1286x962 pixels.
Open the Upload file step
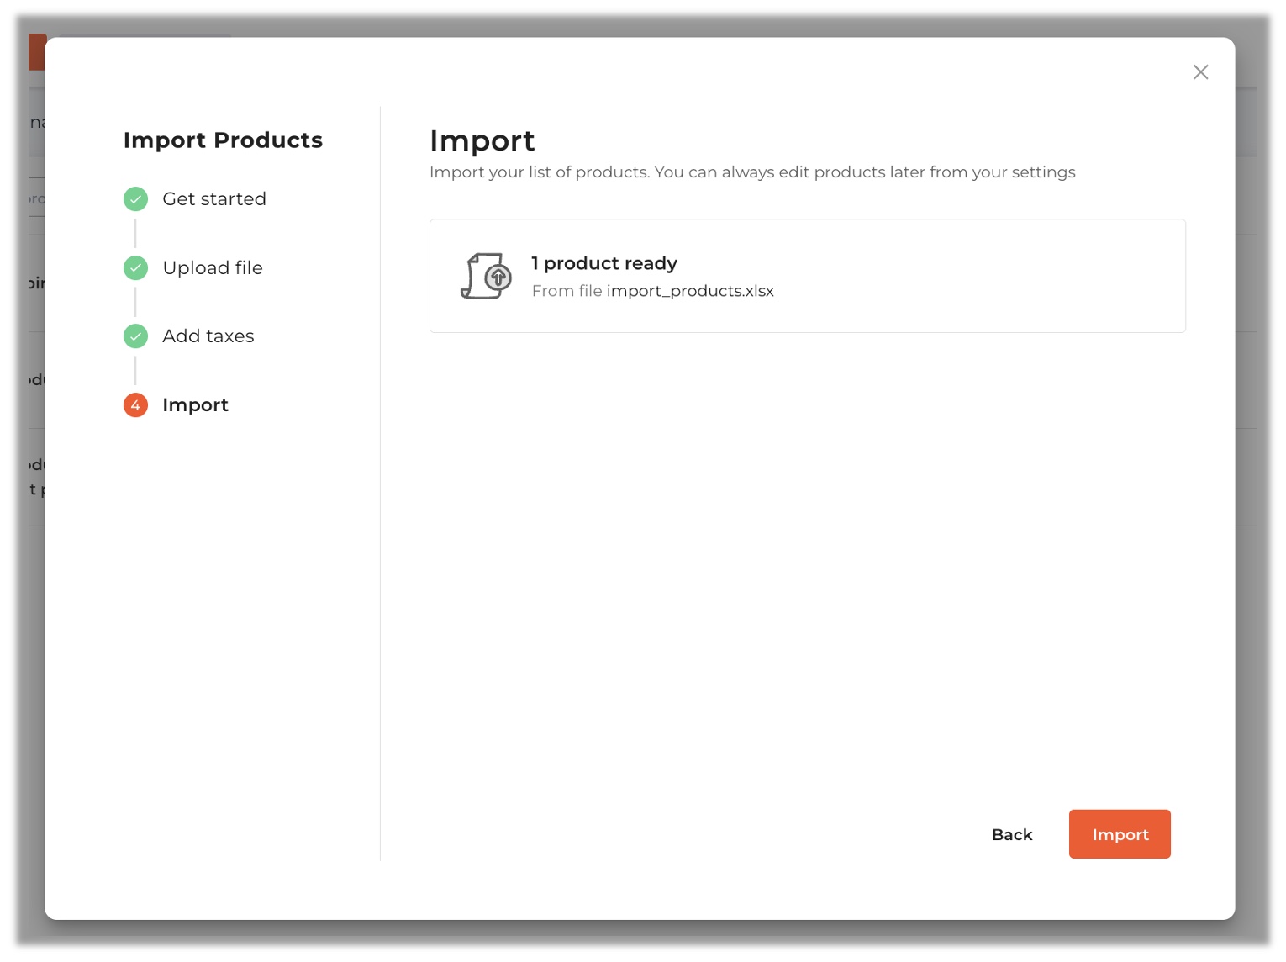213,268
